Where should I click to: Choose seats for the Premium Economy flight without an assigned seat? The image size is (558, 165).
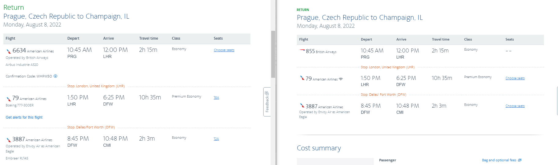[x=515, y=78]
